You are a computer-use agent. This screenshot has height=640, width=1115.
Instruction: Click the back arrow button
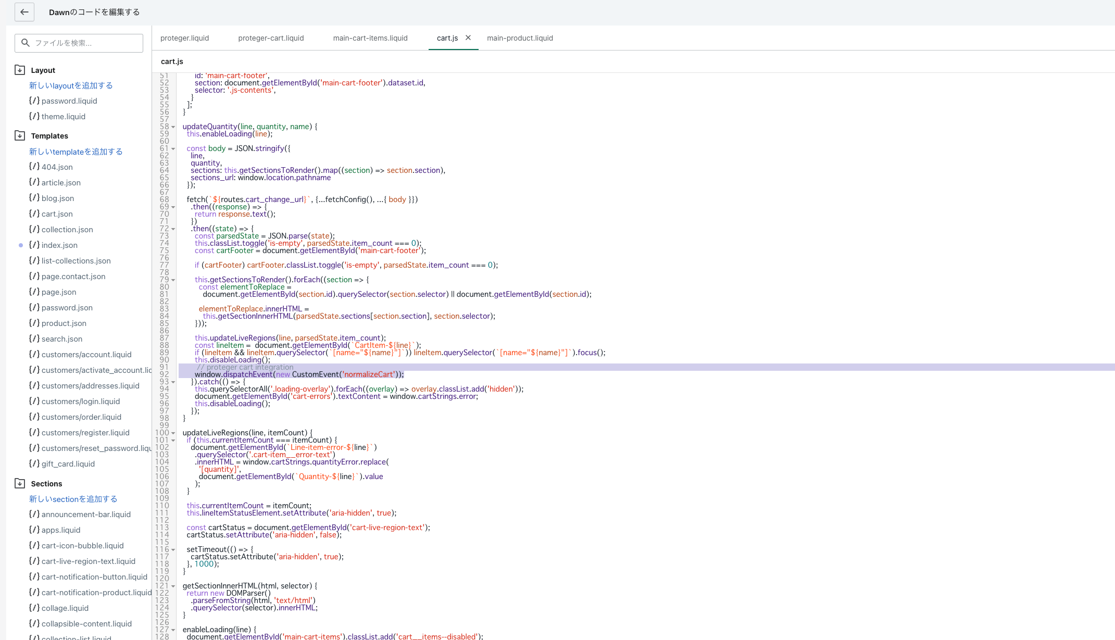[24, 12]
